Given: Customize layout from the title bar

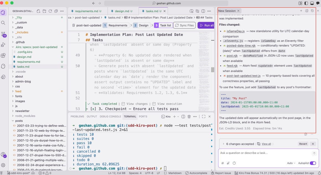Looking at the screenshot, I should point(300,3).
